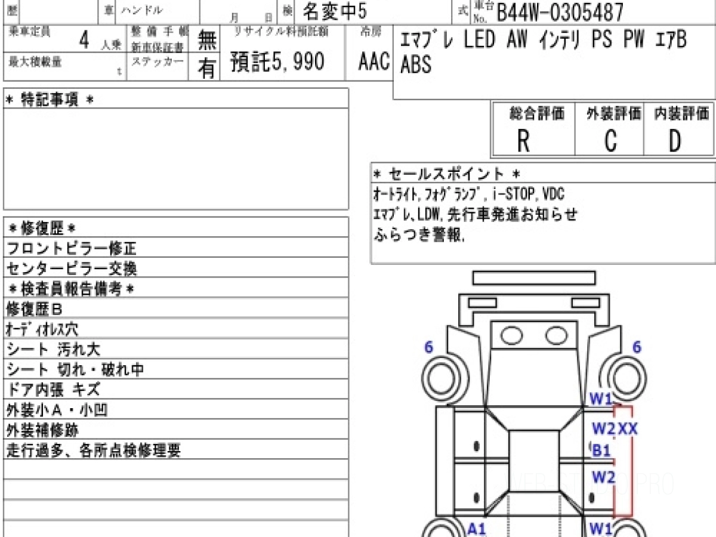
Task: Click the recycle deposit 預託5,990
Action: (278, 62)
